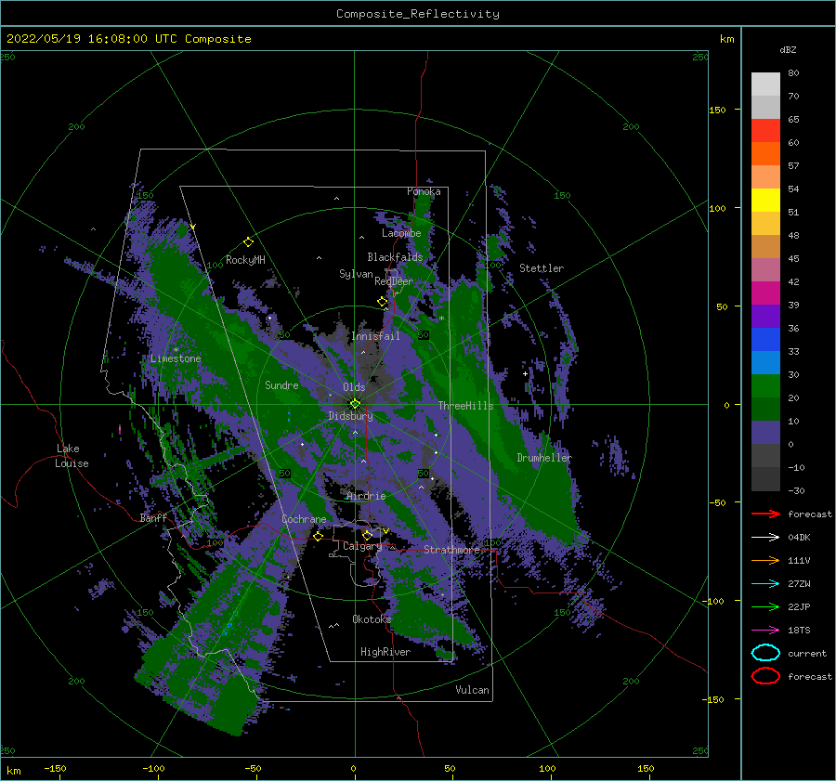836x781 pixels.
Task: Click the cyan current ellipse icon
Action: [x=765, y=653]
